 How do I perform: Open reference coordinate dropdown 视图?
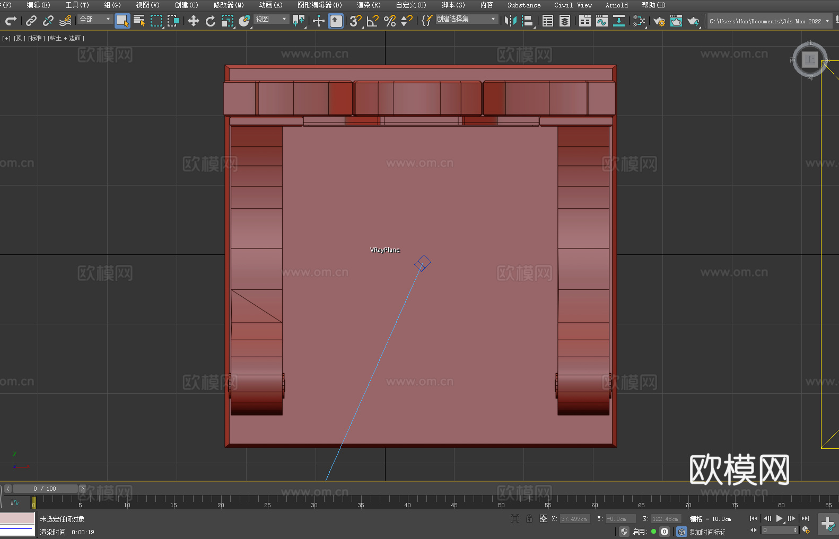(x=271, y=19)
